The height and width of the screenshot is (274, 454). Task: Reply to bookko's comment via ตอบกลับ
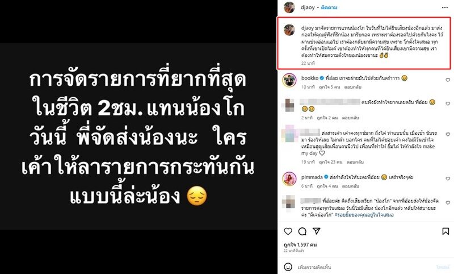tap(352, 87)
